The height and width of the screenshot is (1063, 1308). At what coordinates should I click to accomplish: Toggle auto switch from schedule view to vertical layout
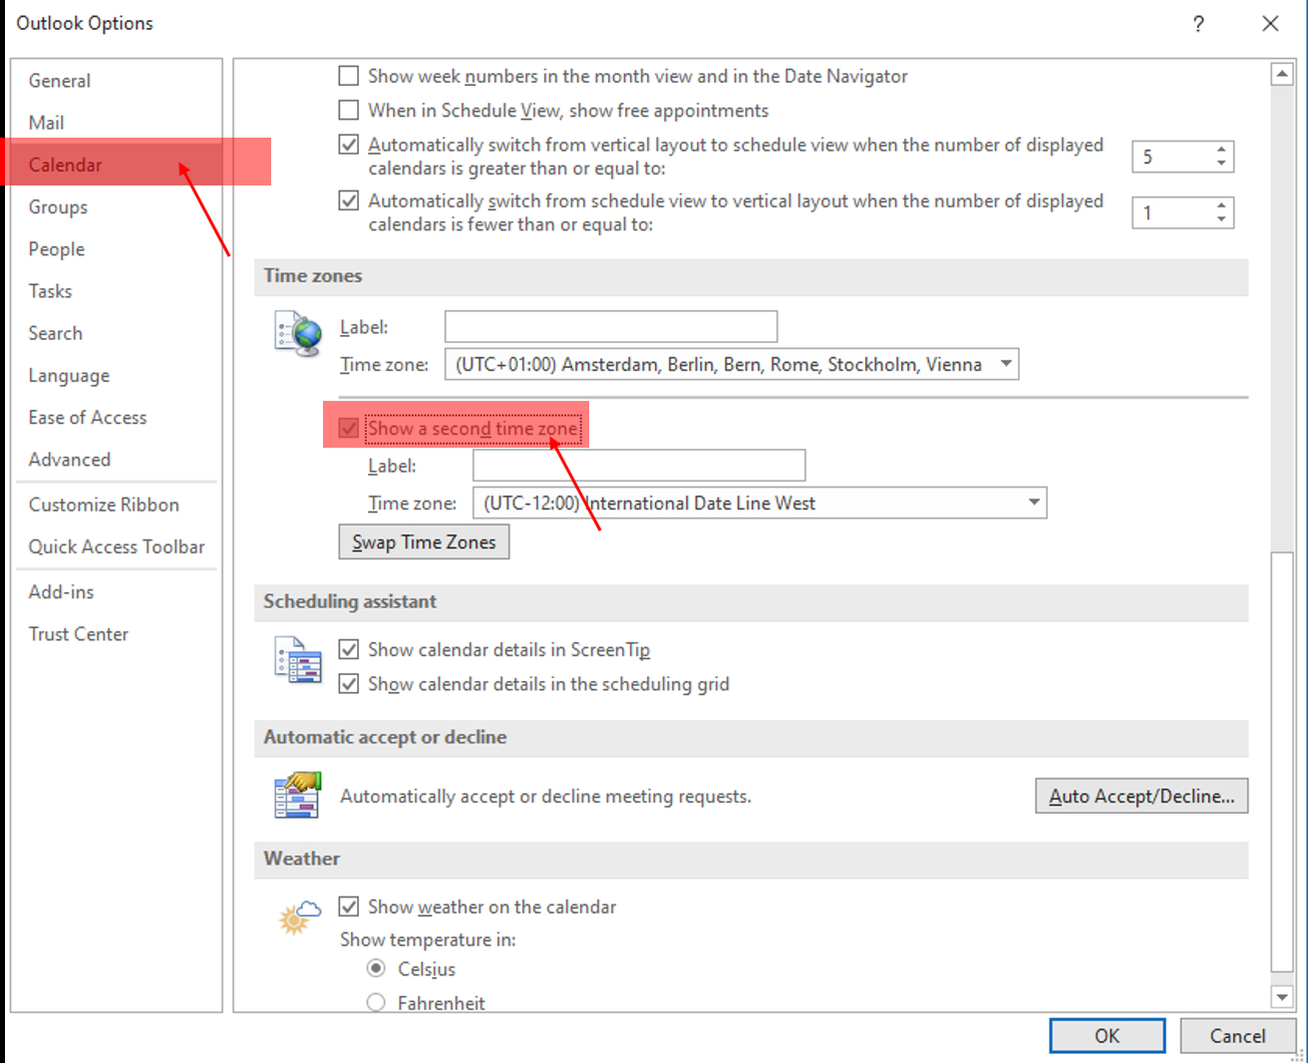pos(349,200)
